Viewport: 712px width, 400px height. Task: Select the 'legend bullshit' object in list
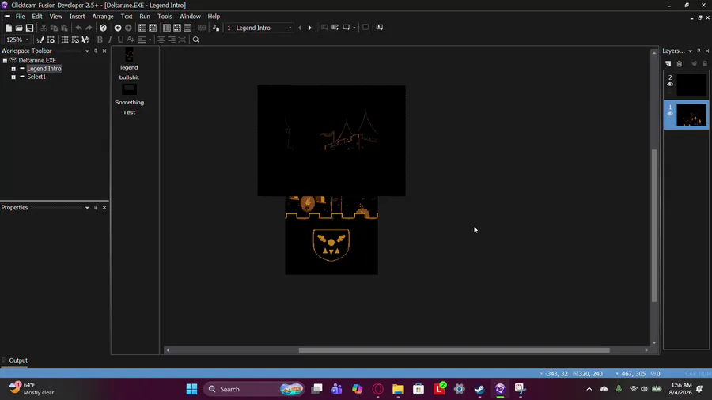coord(129,64)
